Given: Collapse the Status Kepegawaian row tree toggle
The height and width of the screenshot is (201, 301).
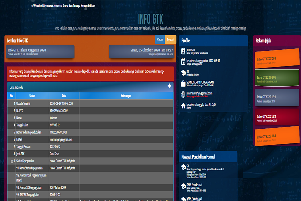Looking at the screenshot, I should click(x=12, y=162).
